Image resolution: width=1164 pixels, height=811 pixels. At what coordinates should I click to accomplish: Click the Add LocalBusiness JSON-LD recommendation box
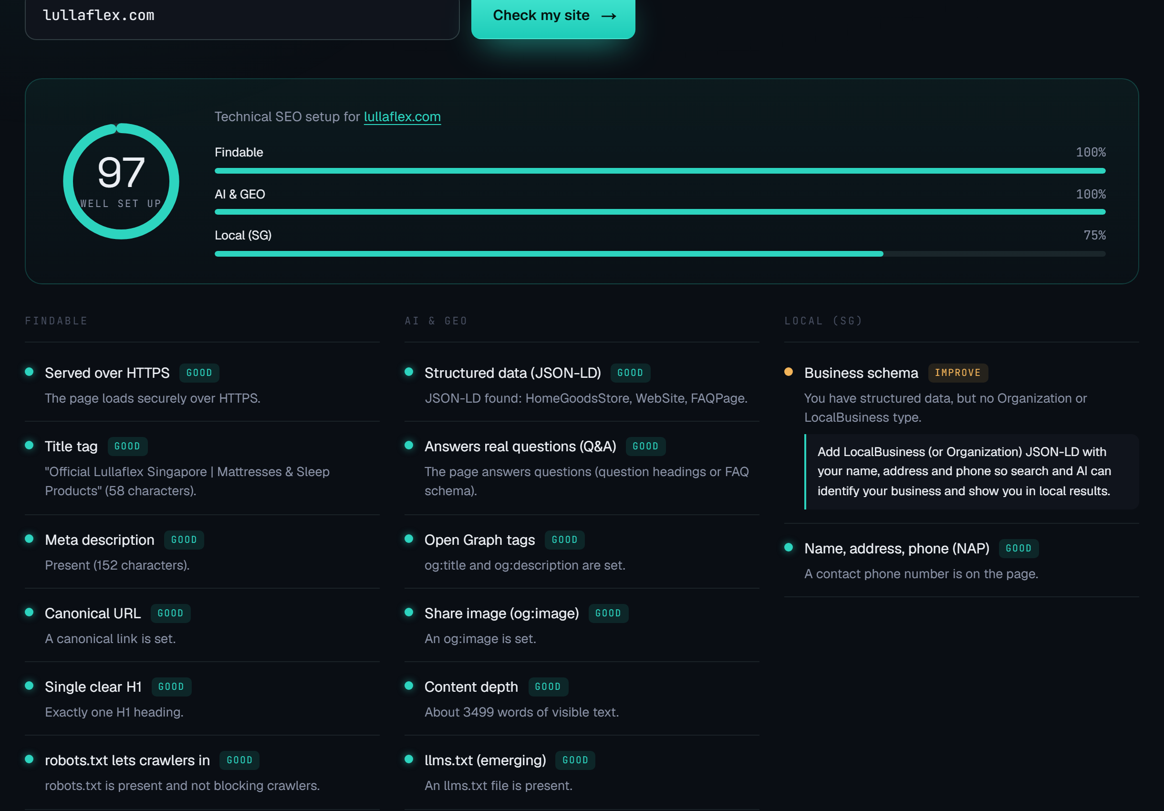click(971, 471)
